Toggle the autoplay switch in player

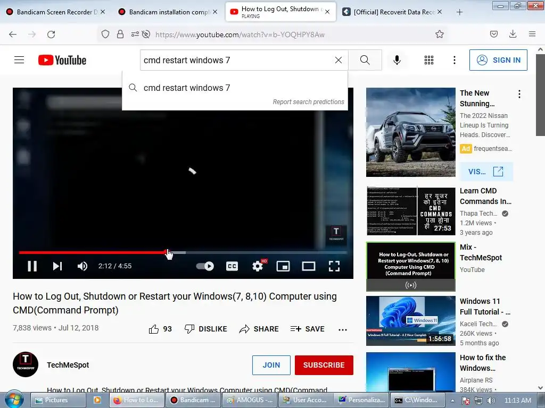[x=205, y=266]
